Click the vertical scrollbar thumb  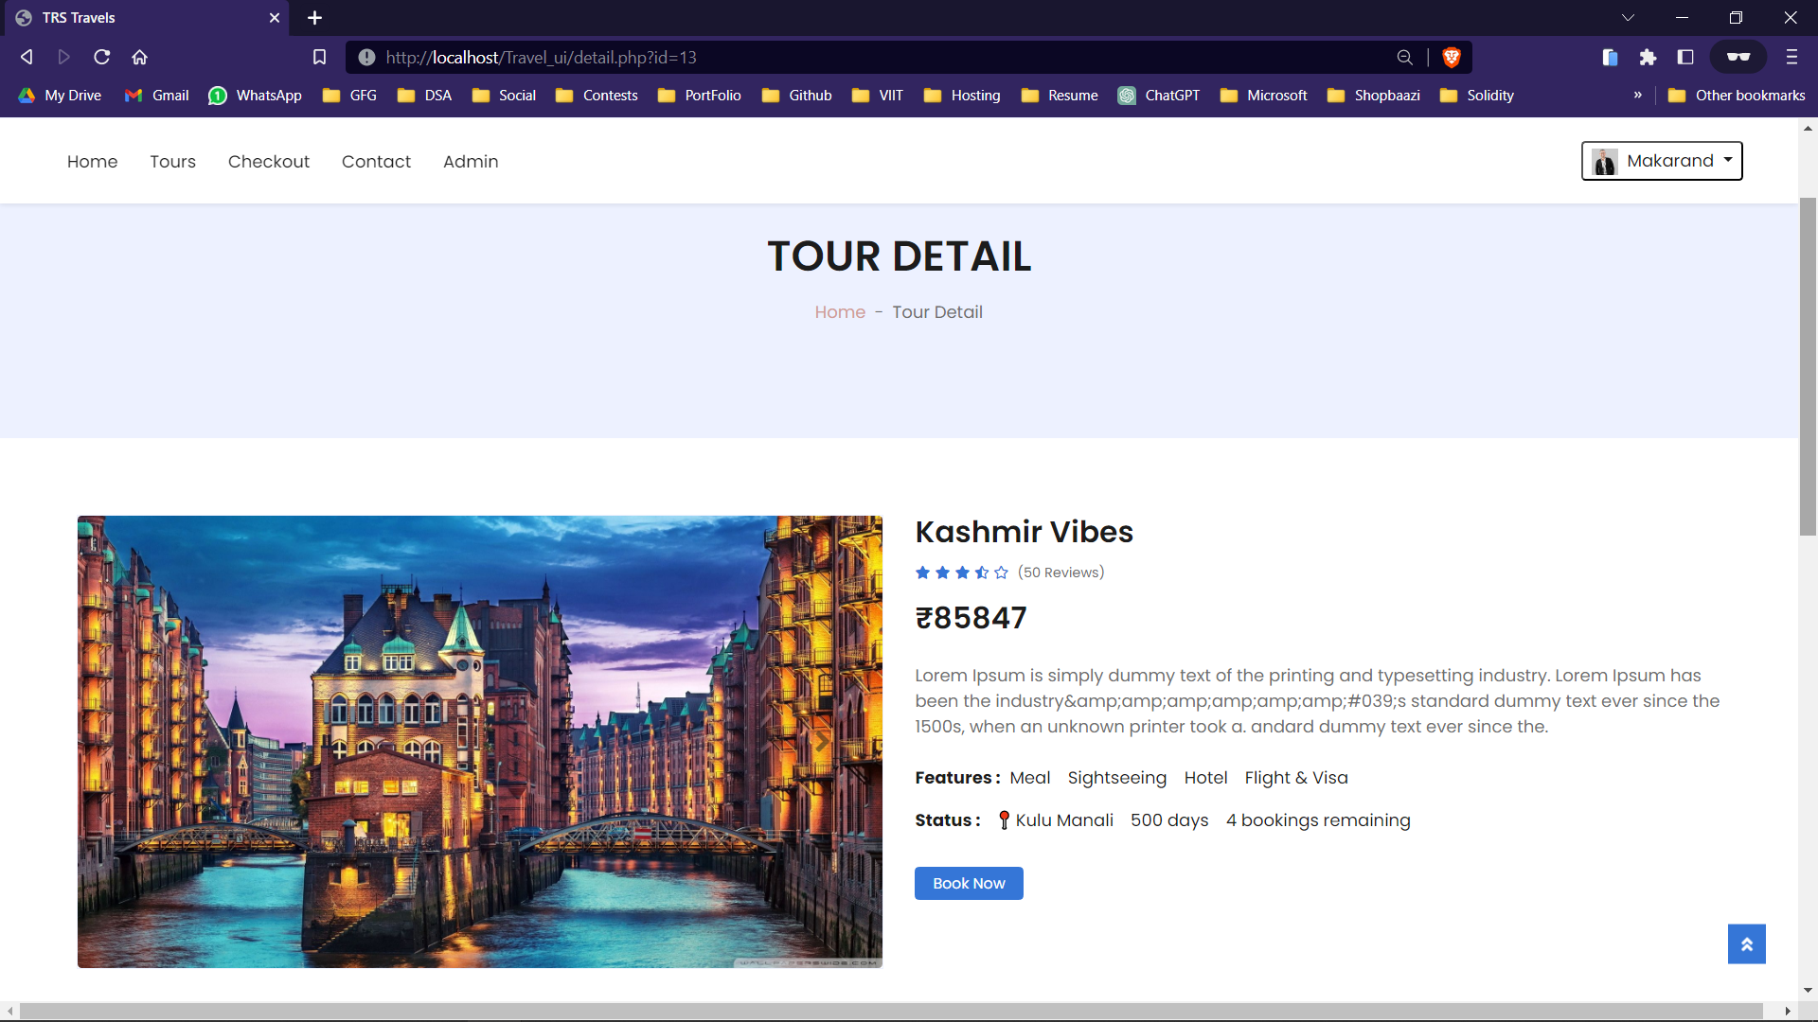1808,367
